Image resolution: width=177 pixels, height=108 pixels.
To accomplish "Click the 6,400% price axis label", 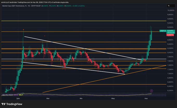I will pyautogui.click(x=170, y=86).
